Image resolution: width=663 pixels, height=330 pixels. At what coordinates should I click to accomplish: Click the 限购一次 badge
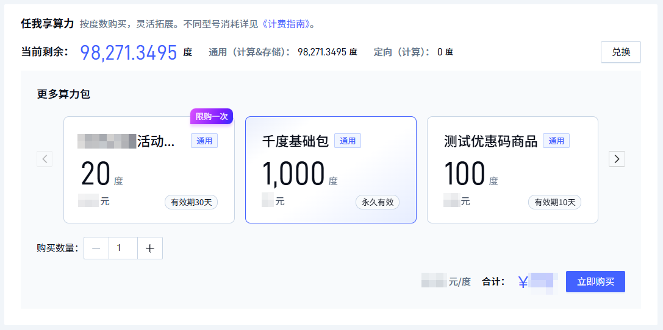click(x=212, y=116)
